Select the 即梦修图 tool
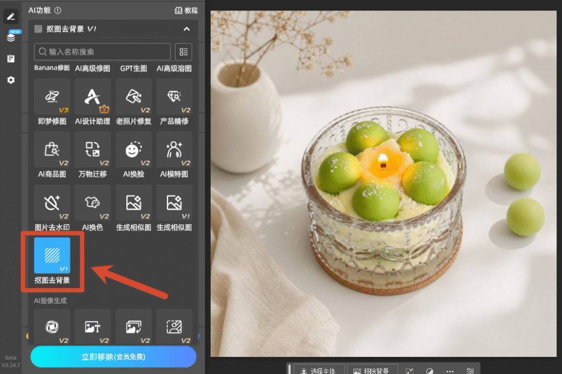Screen dimensions: 562x374 pos(52,103)
